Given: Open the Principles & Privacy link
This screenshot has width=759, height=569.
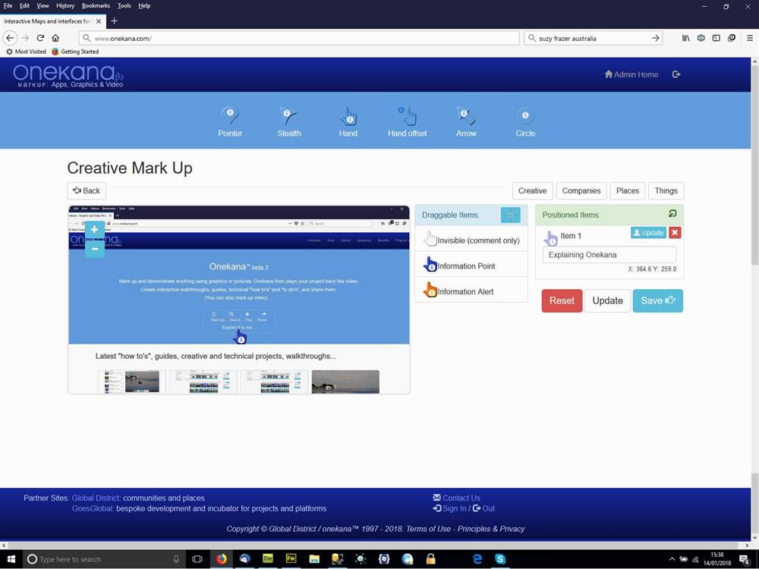Looking at the screenshot, I should pos(491,529).
